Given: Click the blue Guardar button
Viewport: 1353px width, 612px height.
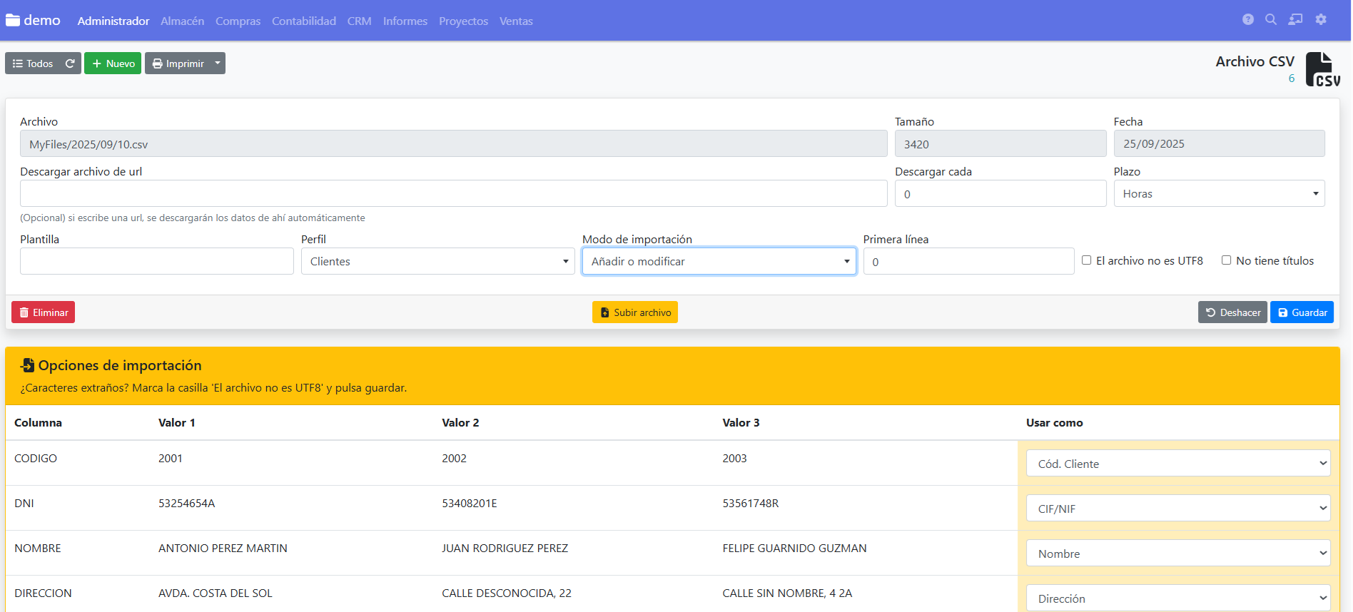Looking at the screenshot, I should click(1301, 312).
